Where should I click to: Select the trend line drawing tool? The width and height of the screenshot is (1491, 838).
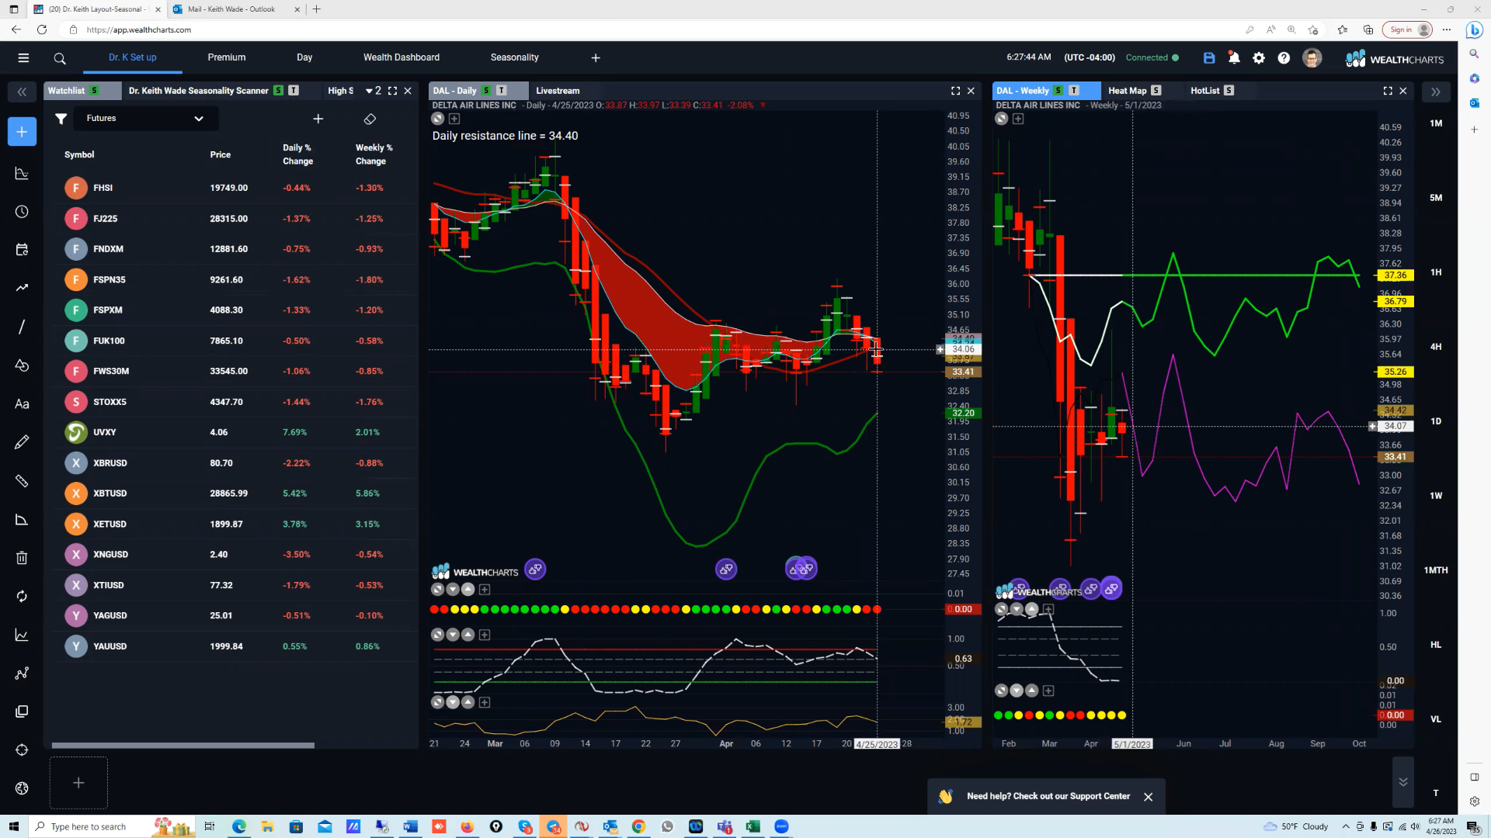pyautogui.click(x=22, y=327)
